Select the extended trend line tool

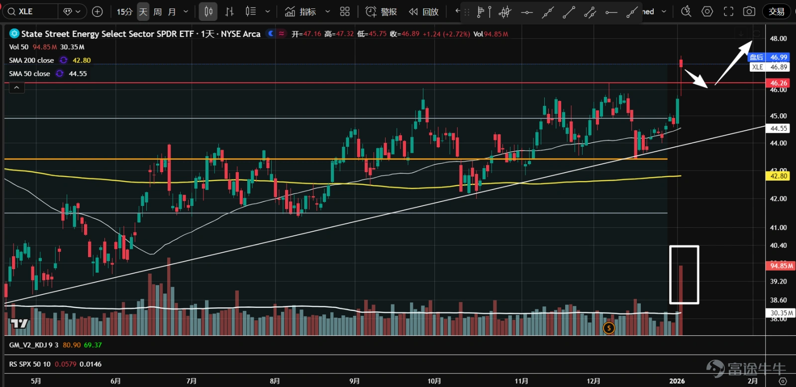pyautogui.click(x=548, y=12)
